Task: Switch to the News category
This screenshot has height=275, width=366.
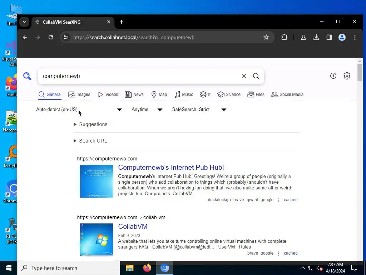Action: [x=134, y=95]
